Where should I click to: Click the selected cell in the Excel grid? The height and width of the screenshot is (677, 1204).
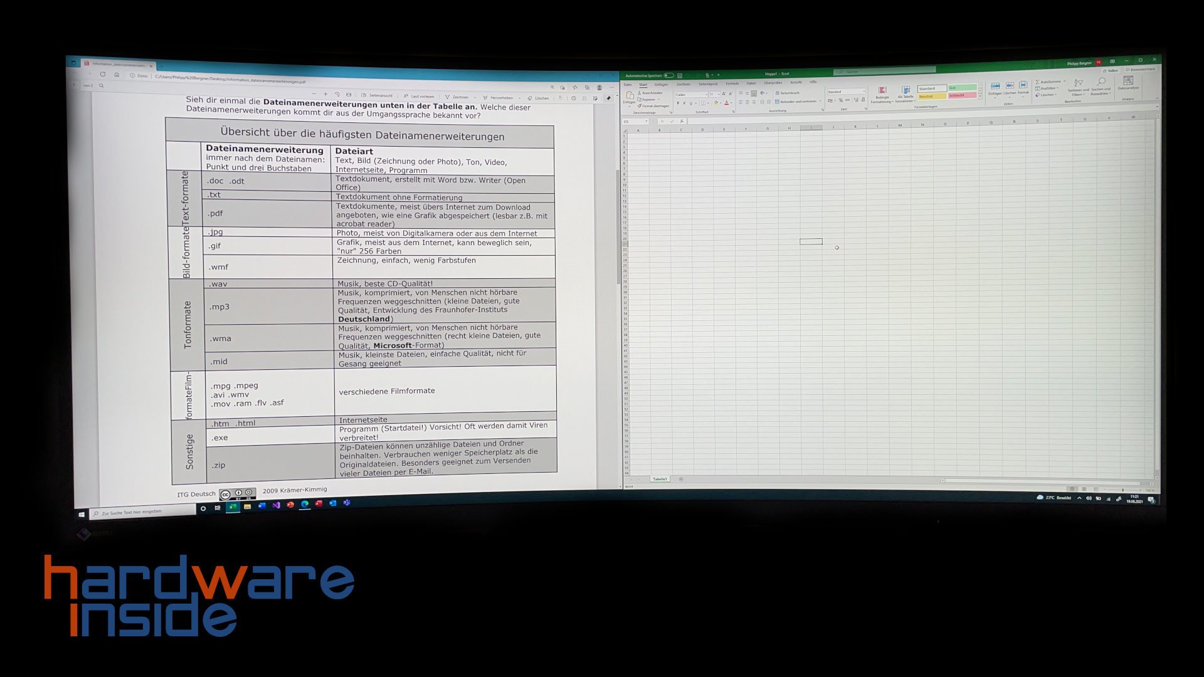[811, 241]
